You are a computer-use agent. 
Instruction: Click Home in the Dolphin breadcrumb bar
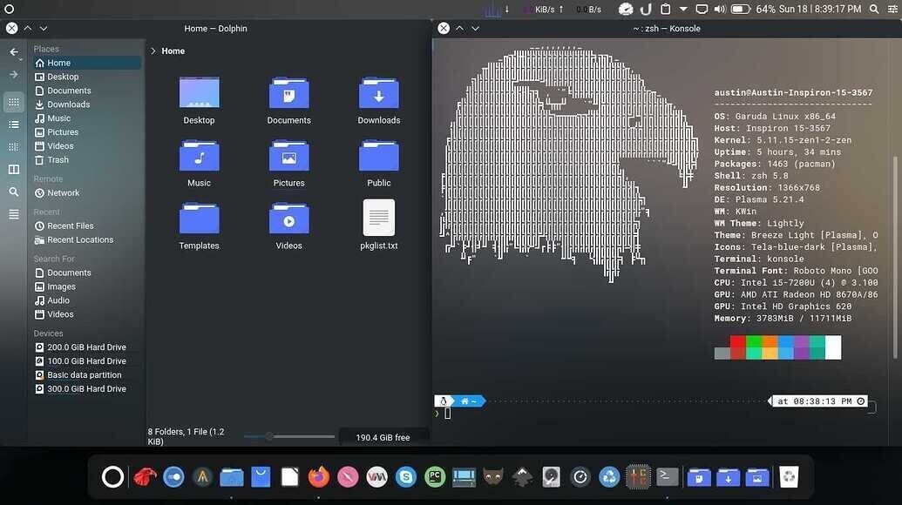[x=173, y=51]
